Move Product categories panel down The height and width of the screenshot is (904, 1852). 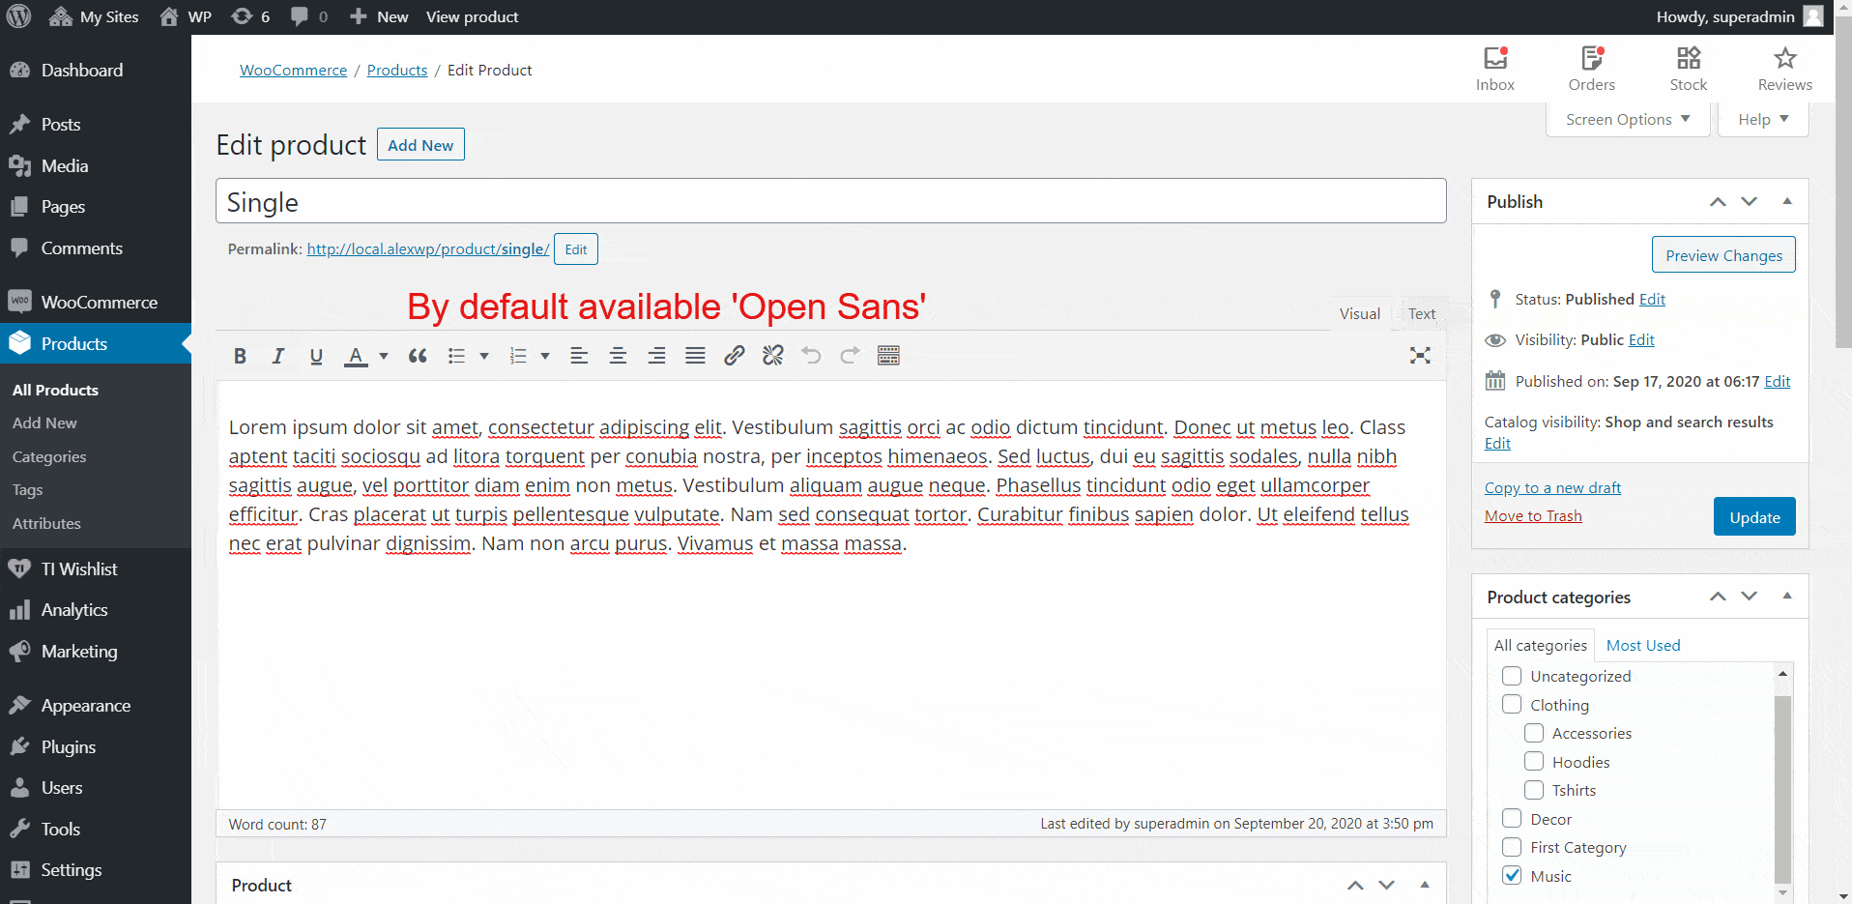1750,596
